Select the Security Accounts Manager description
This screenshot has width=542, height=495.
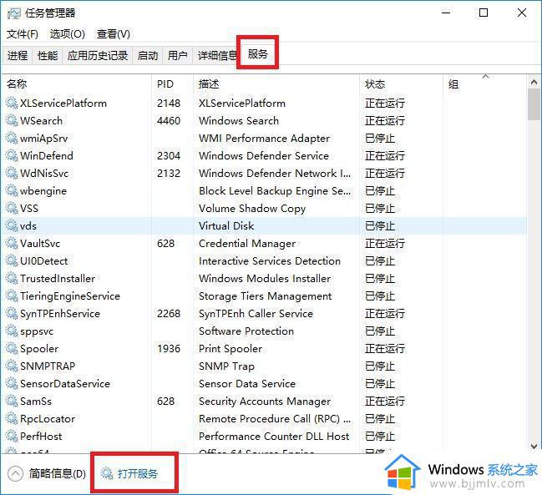point(265,402)
